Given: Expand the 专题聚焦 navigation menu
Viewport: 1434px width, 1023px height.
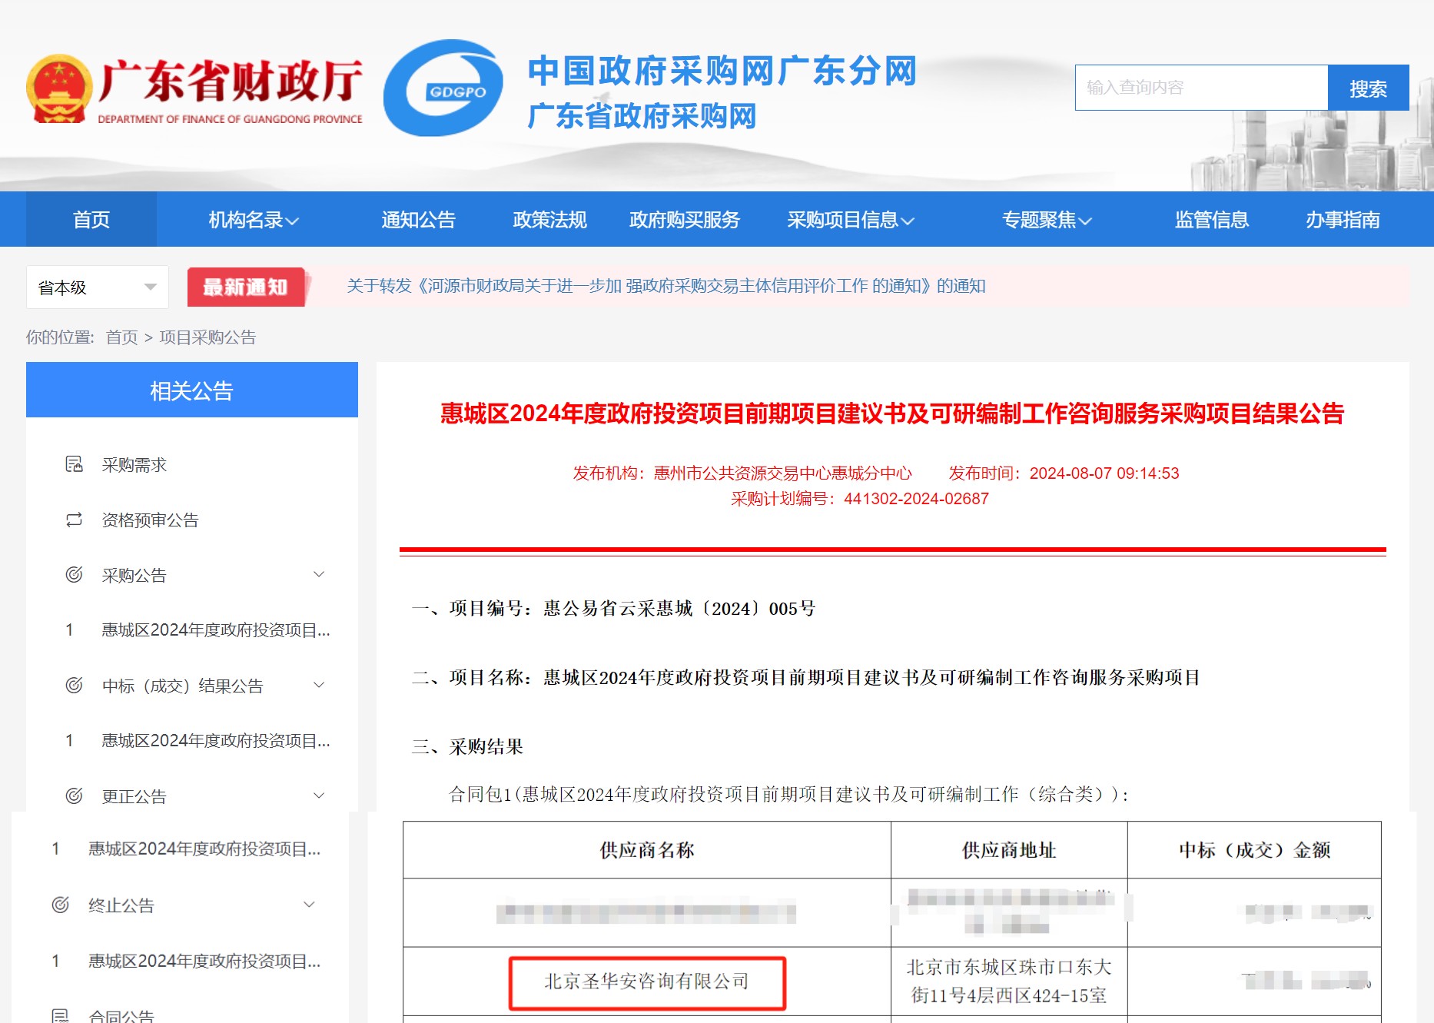Looking at the screenshot, I should click(1047, 220).
